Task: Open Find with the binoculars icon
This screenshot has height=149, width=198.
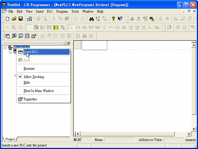Action: [x=91, y=19]
